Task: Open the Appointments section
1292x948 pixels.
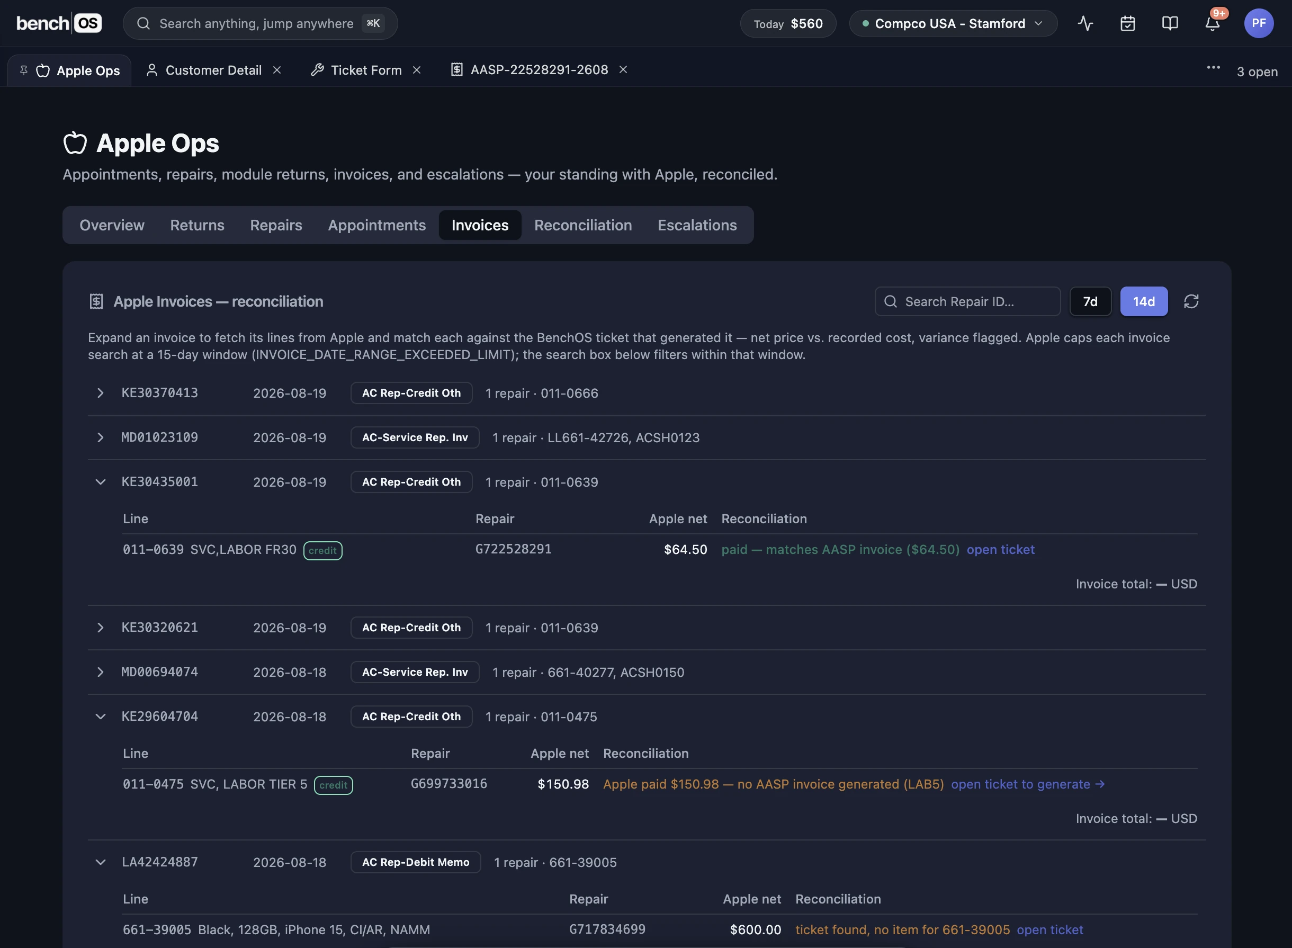Action: [x=377, y=225]
